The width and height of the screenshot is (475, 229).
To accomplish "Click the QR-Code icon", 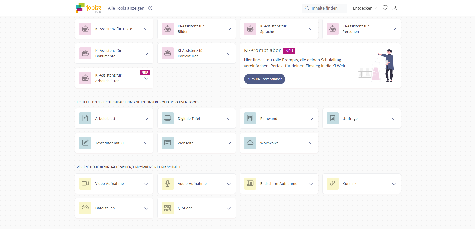I will pyautogui.click(x=168, y=208).
